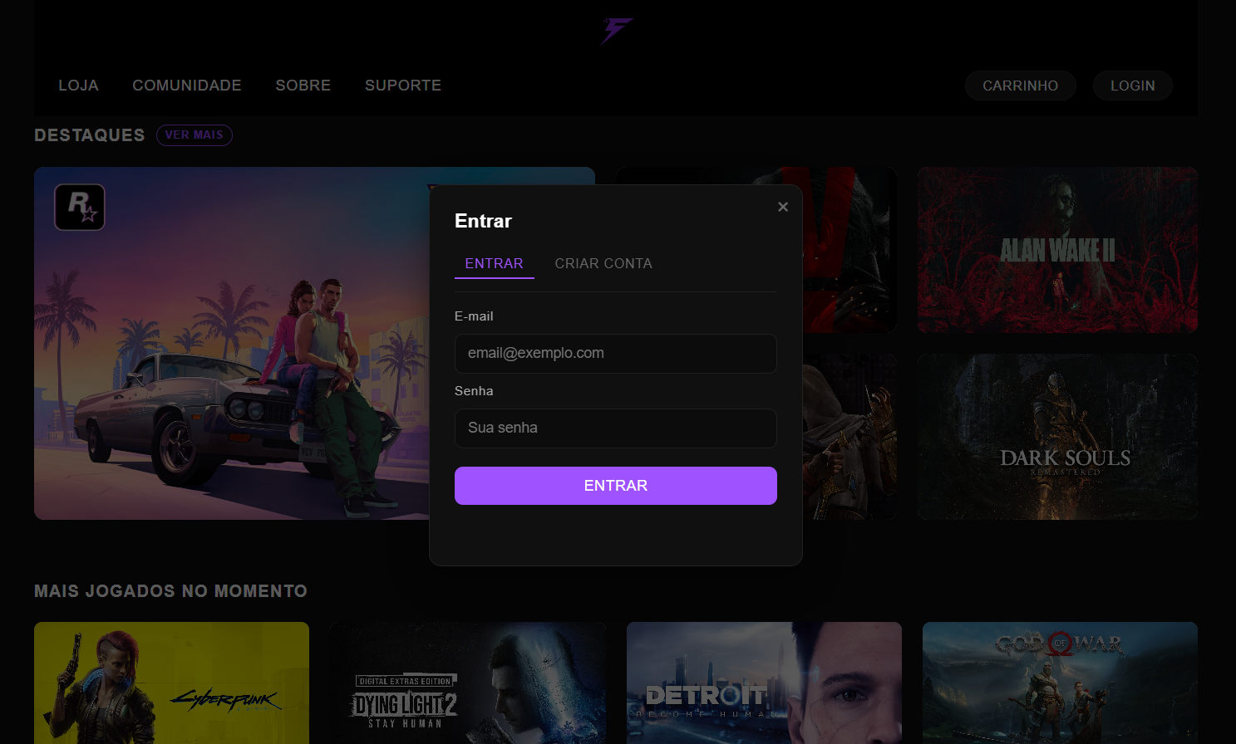Click the VER MAIS link near Destaques
The width and height of the screenshot is (1236, 744).
194,135
